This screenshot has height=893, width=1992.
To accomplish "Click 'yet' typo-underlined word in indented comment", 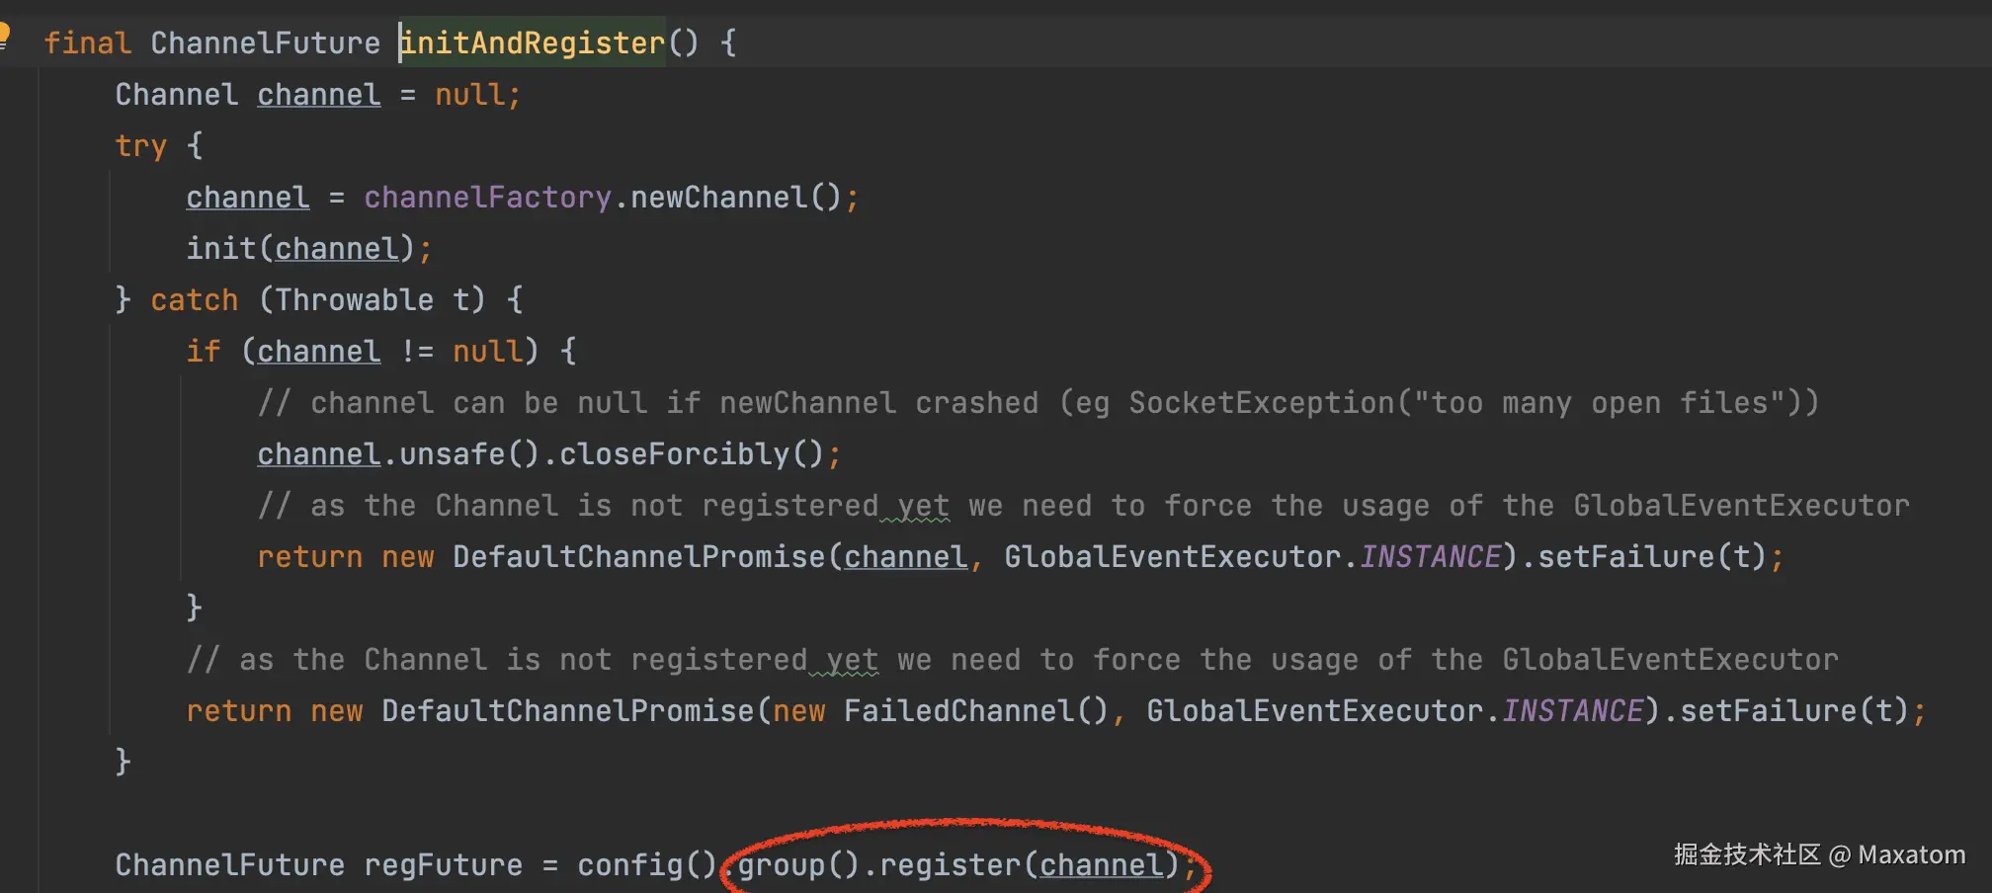I will pyautogui.click(x=923, y=506).
